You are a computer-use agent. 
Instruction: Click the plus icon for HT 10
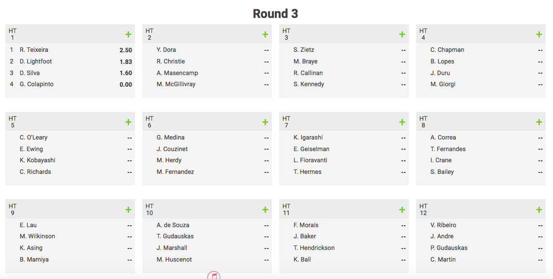[265, 209]
